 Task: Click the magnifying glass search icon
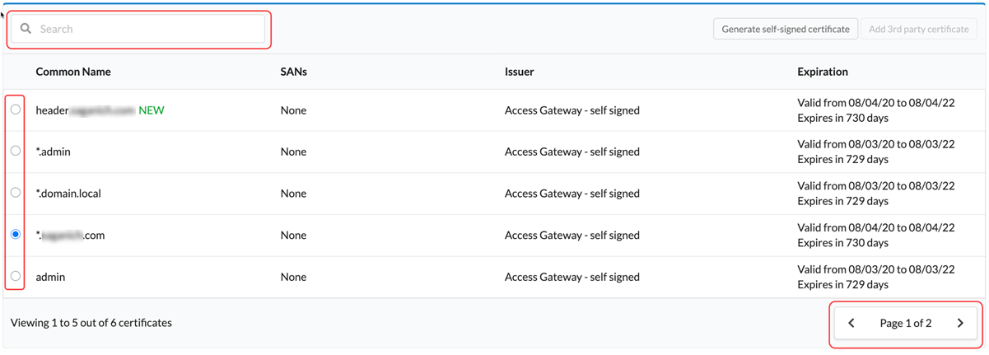(x=26, y=29)
